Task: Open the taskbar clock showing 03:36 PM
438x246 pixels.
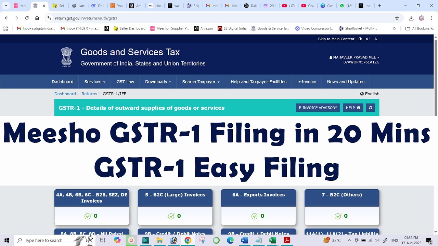Action: click(x=411, y=241)
